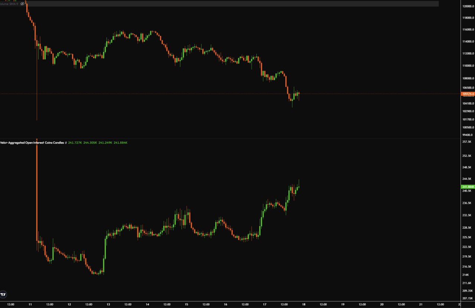
Task: Select the Velo Aggregated Open Interest indicator title
Action: [32, 143]
